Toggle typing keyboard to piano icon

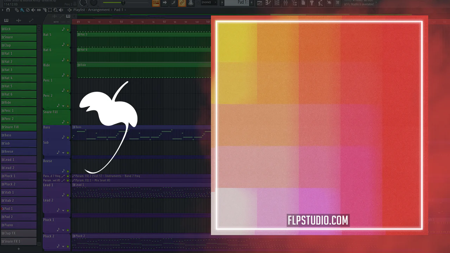pos(156,3)
